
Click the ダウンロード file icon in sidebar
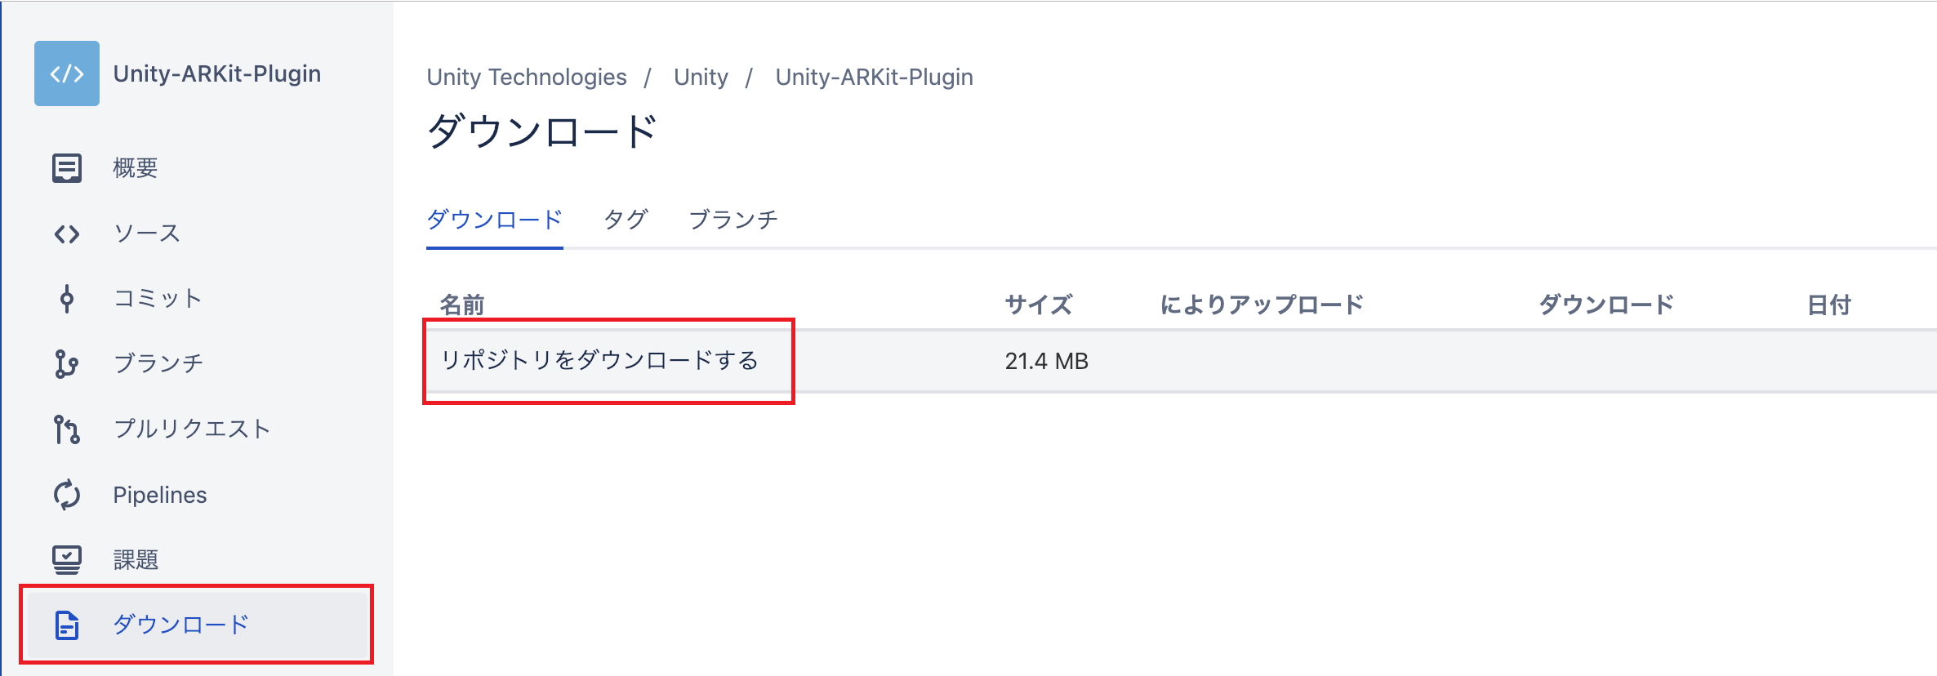[x=67, y=625]
